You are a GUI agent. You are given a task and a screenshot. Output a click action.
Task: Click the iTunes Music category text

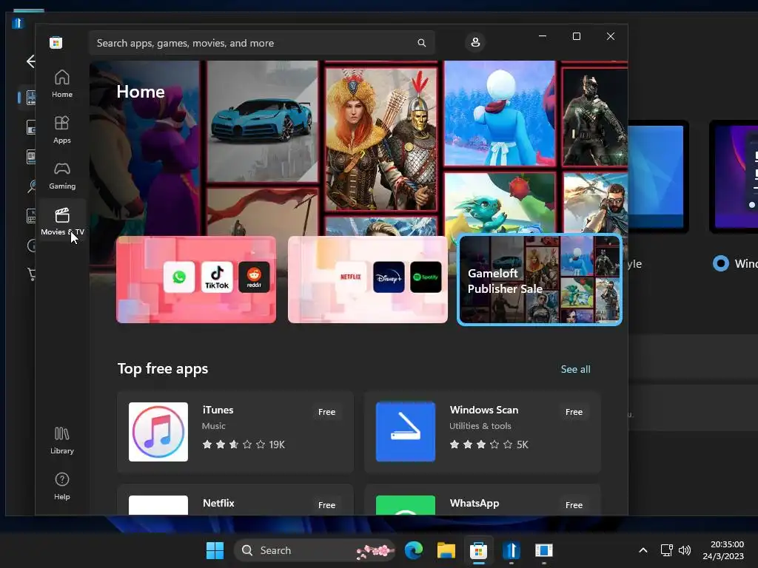tap(214, 426)
